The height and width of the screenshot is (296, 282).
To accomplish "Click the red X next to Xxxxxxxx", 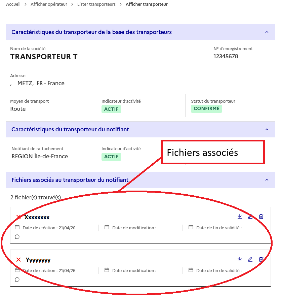I will pos(18,217).
